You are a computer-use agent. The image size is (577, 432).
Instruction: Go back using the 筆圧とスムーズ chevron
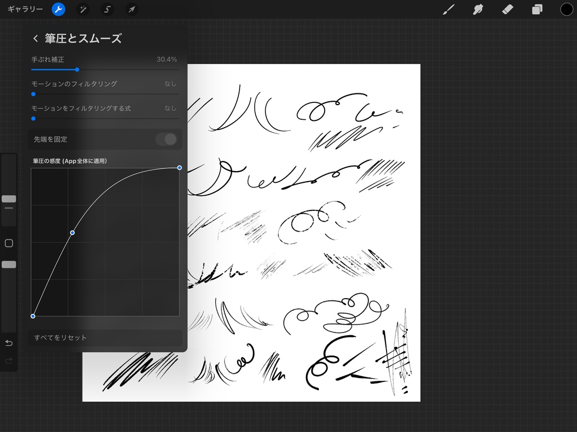coord(35,38)
